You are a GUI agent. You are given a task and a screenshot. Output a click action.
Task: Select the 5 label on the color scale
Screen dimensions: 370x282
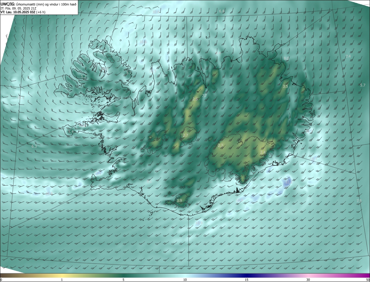tap(123, 280)
